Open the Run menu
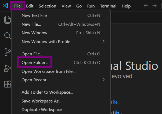The image size is (162, 114). pyautogui.click(x=91, y=6)
